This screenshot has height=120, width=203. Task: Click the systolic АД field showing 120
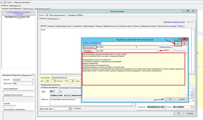[x=46, y=81]
